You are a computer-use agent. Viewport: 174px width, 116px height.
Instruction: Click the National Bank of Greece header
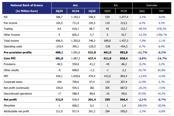(x=27, y=5)
